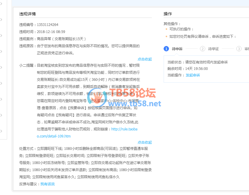This screenshot has width=249, height=195.
Task: Click the 待举证 step label
Action: 214,49
